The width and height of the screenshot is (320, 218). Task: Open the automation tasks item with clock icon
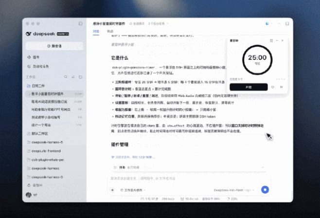click(38, 66)
